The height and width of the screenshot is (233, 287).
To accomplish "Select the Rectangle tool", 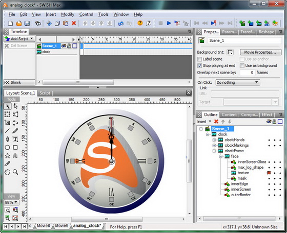I will tap(15, 147).
